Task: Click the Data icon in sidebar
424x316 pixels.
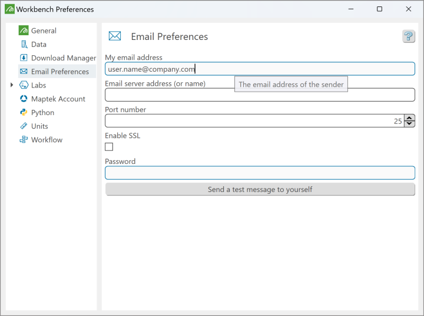Action: pos(24,44)
